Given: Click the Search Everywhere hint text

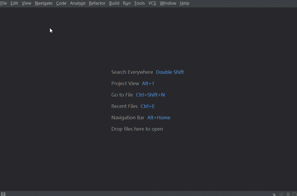Looking at the screenshot, I should coord(132,72).
